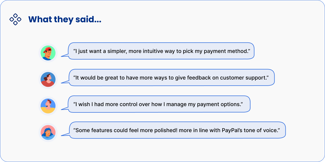Open the hair-bun woman avatar on blue
This screenshot has height=162, width=325.
point(48,79)
